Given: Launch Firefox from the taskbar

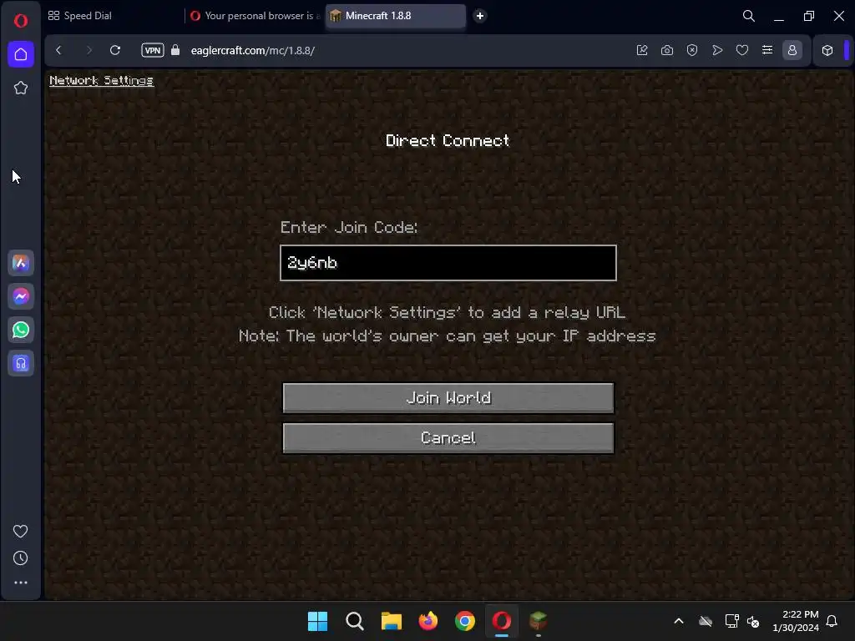Looking at the screenshot, I should [x=428, y=621].
